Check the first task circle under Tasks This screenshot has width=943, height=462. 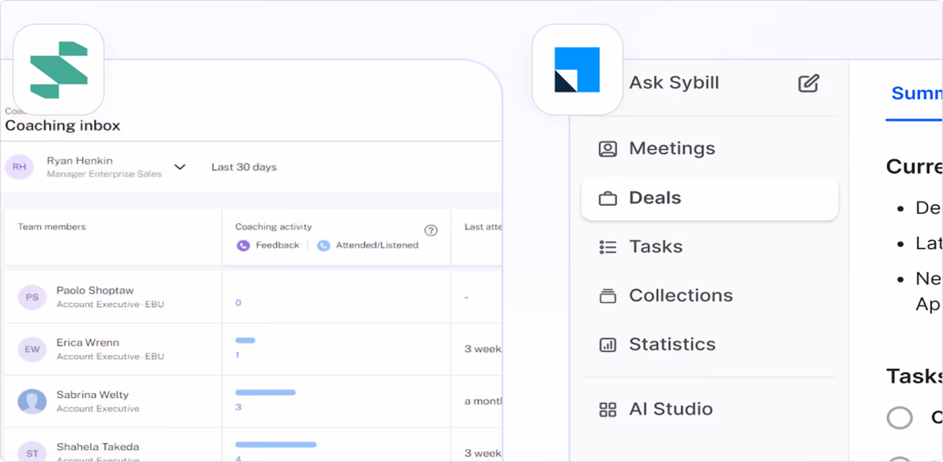coord(900,418)
